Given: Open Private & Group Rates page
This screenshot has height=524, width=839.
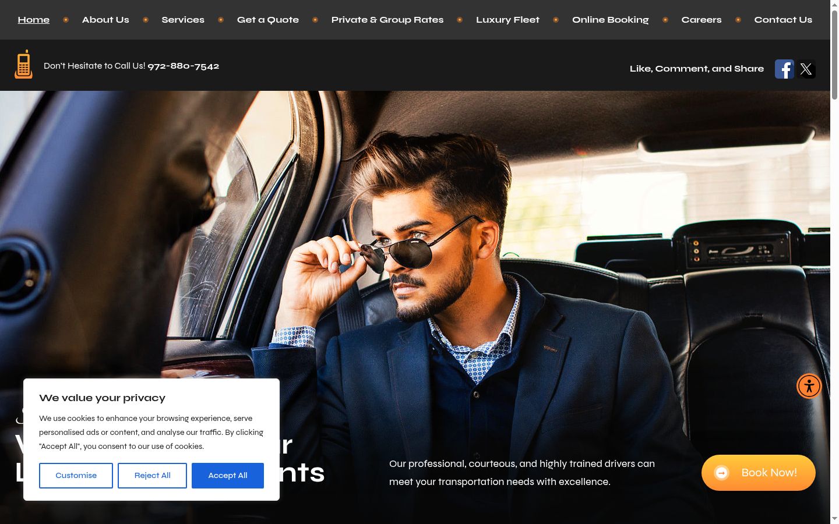Looking at the screenshot, I should tap(387, 20).
